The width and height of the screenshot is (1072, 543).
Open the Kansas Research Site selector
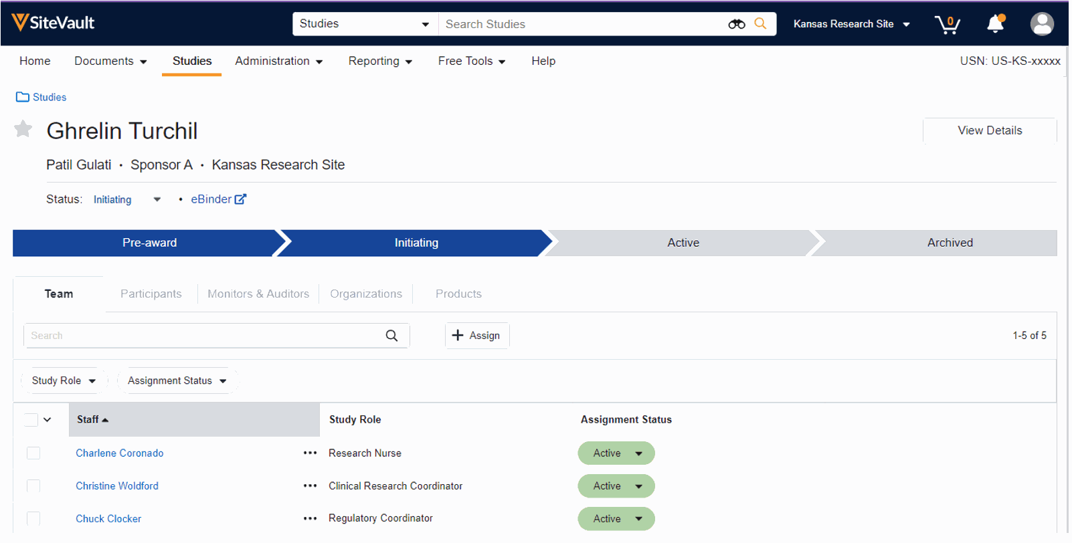click(851, 24)
